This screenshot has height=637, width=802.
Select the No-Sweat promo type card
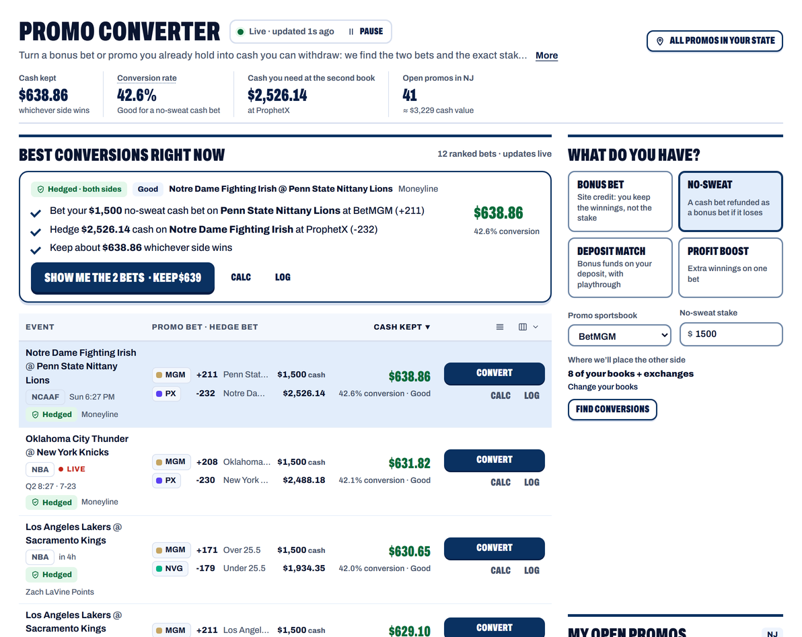731,201
